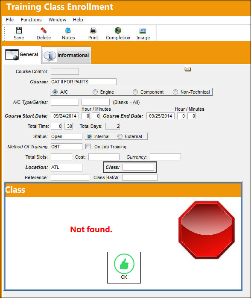Click the Method Of Training field
The width and height of the screenshot is (251, 298).
coord(67,147)
